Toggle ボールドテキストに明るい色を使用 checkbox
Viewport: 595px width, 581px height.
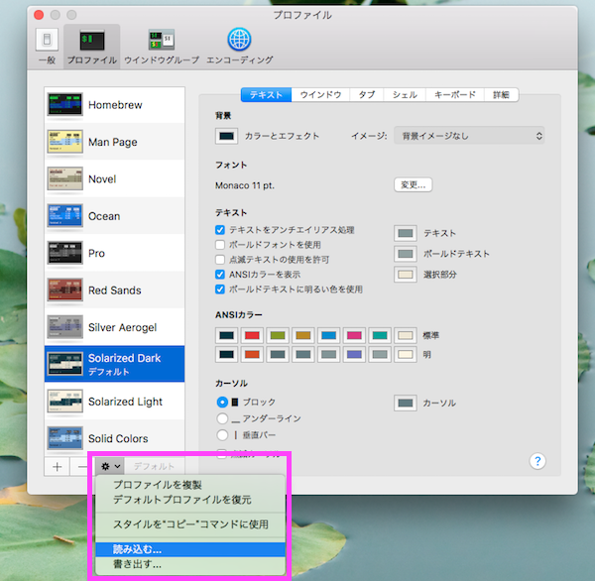(x=220, y=290)
